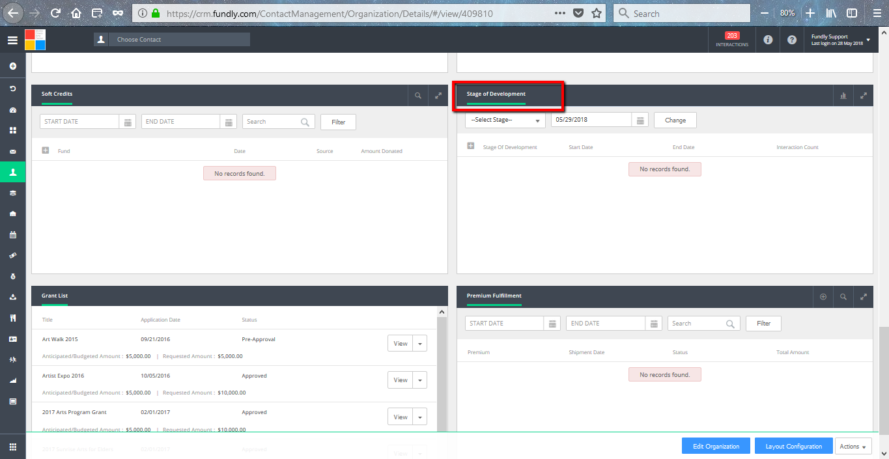Click the four-squares grid icon in sidebar
This screenshot has height=459, width=889.
tap(12, 130)
